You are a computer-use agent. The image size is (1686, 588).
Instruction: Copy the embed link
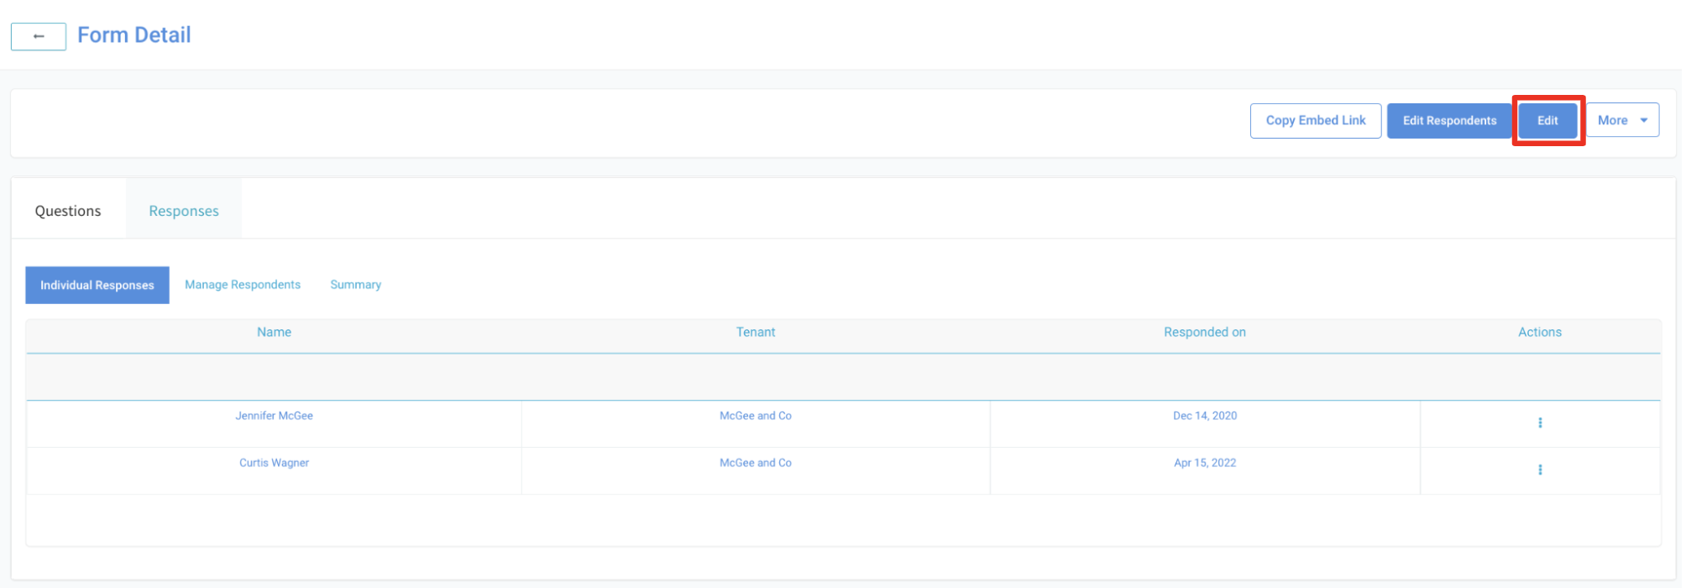[x=1315, y=120]
